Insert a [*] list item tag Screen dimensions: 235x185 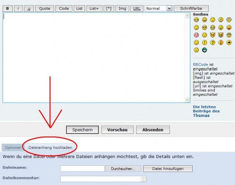(x=109, y=8)
